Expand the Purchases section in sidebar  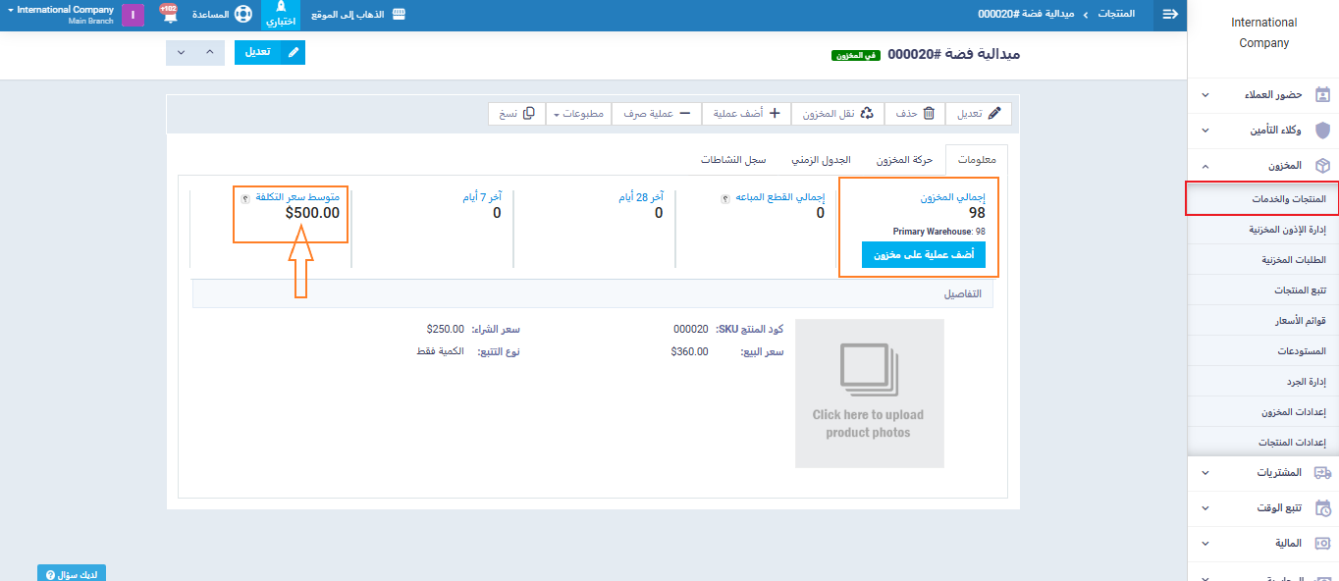1262,472
